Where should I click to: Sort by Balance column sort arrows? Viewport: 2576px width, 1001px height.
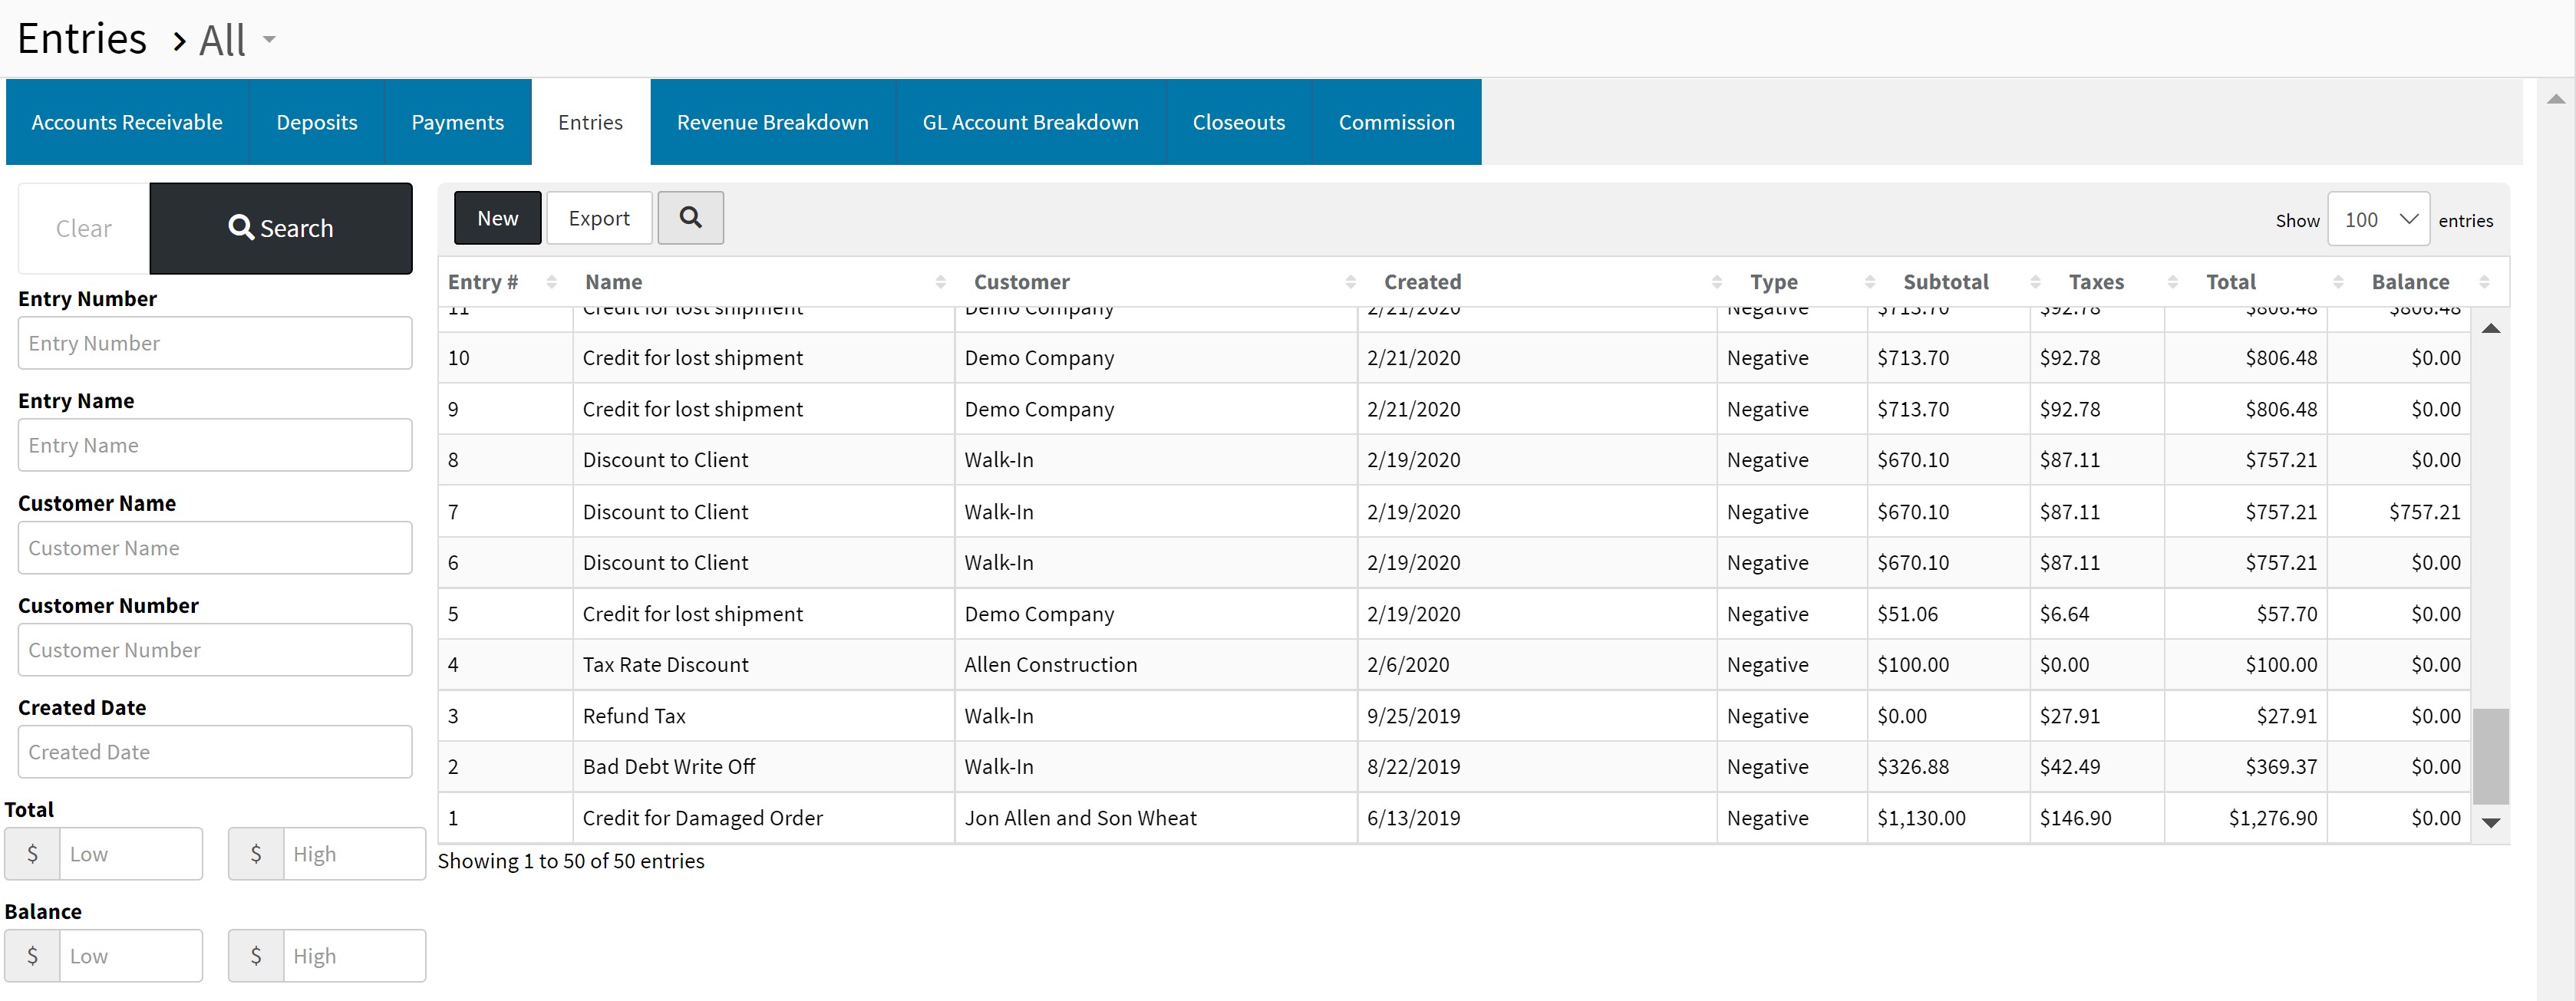click(2484, 282)
